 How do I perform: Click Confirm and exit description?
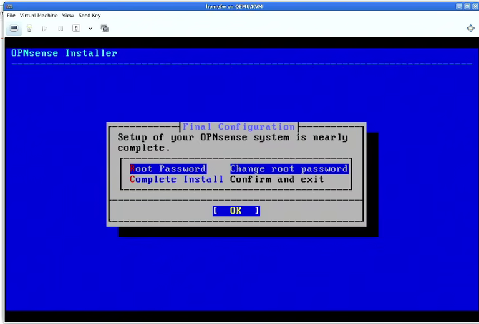[x=277, y=179]
